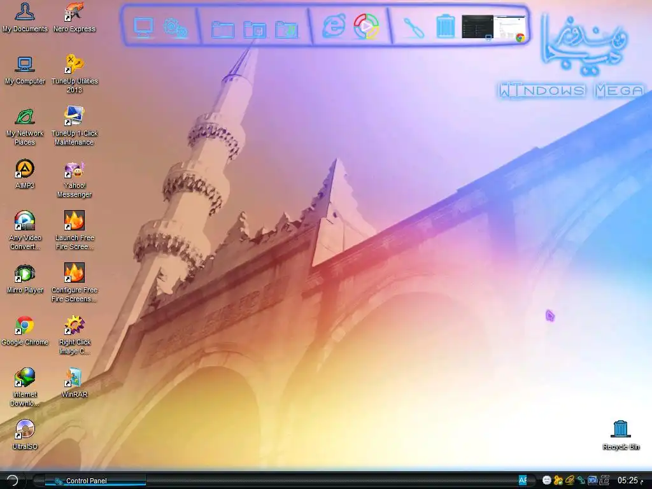Open the UltraISO desktop shortcut
This screenshot has height=489, width=652.
coord(25,435)
